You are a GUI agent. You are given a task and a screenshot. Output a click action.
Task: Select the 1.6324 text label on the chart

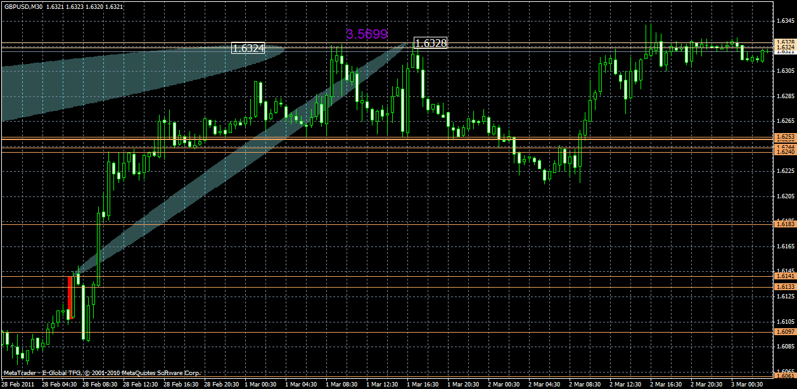[x=248, y=48]
